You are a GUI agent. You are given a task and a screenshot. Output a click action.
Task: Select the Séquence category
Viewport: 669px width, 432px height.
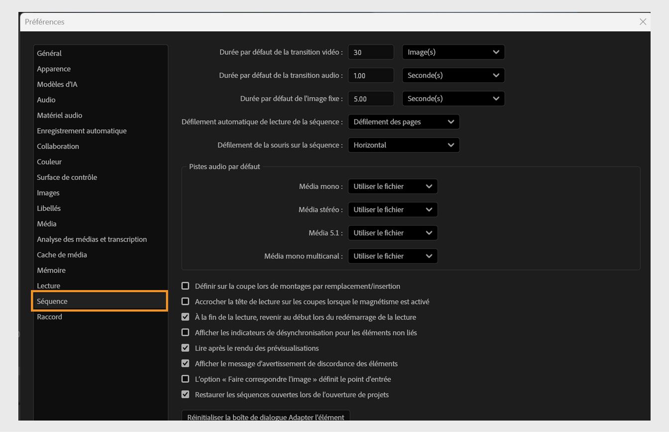pos(100,301)
